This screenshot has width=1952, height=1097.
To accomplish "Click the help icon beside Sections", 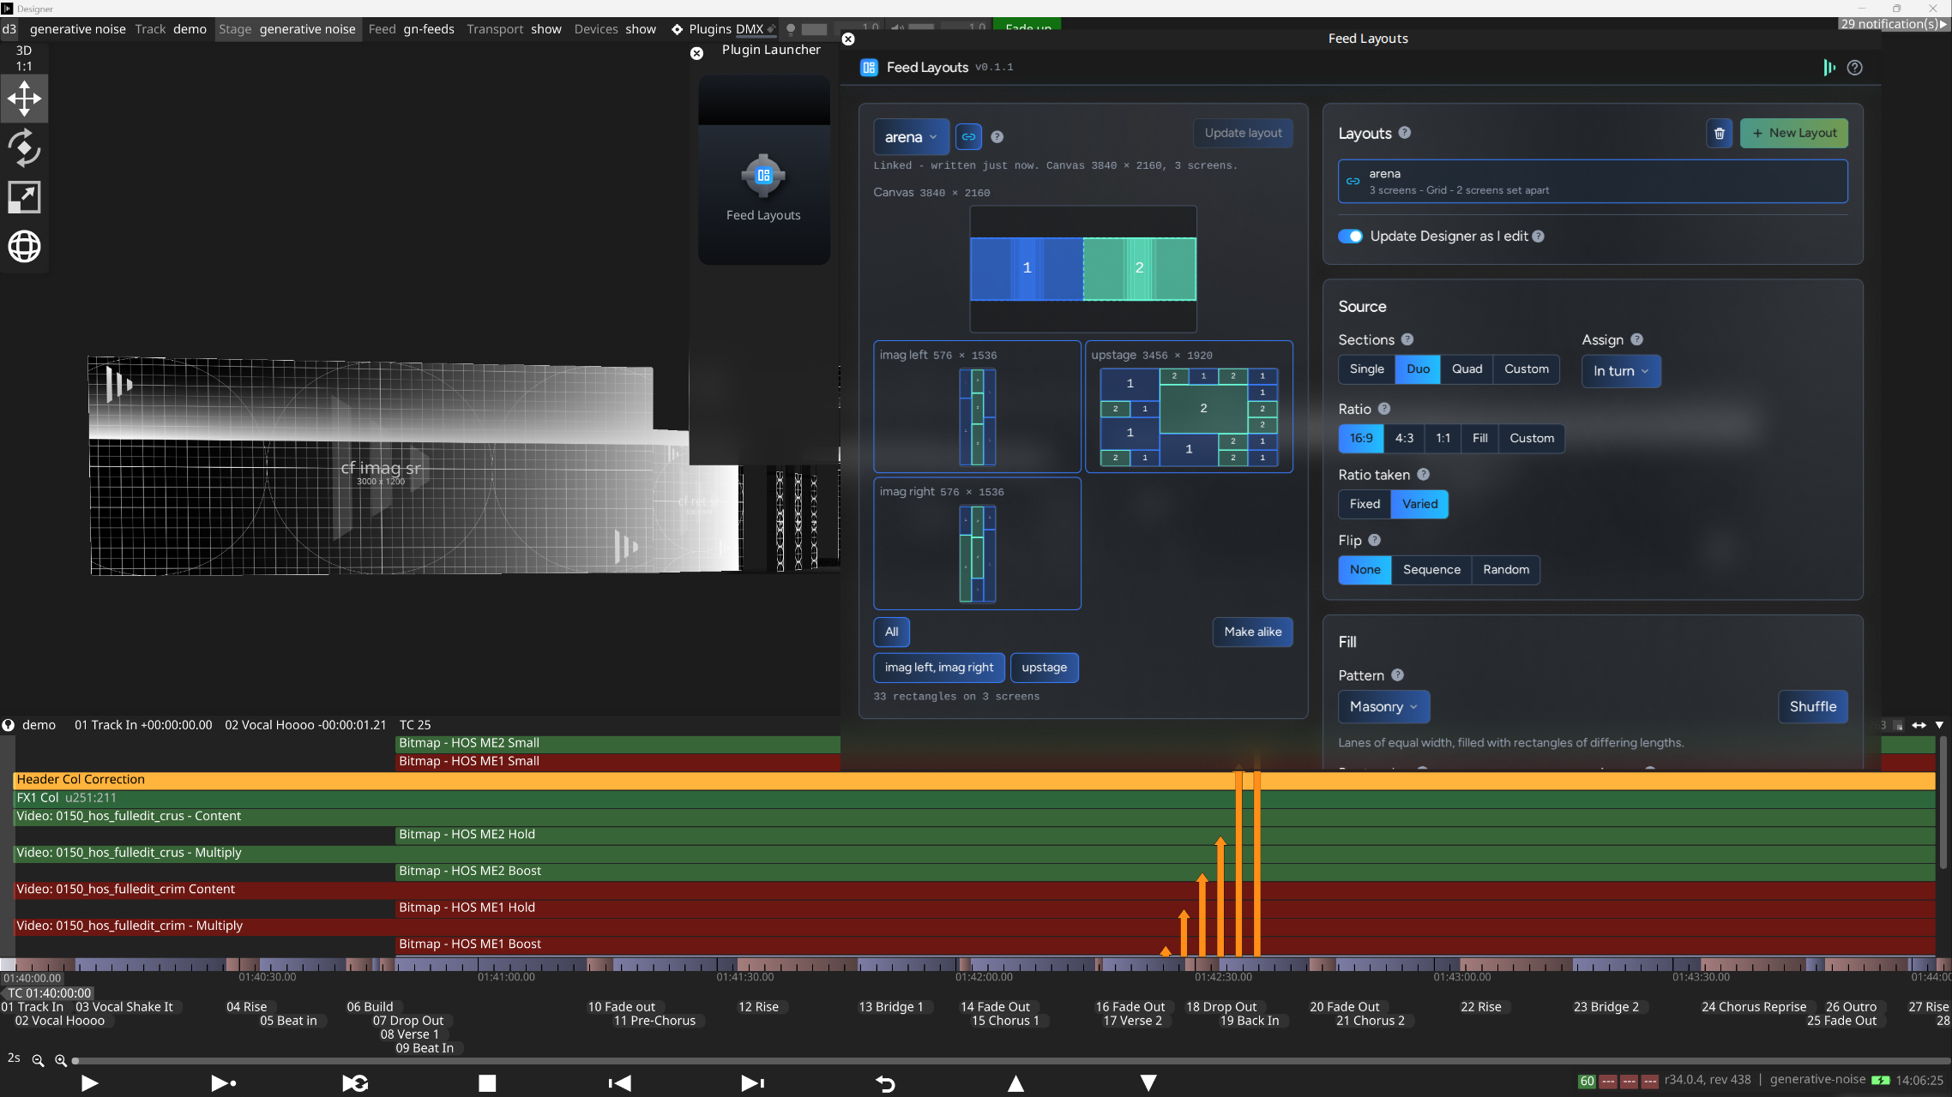I will point(1407,339).
